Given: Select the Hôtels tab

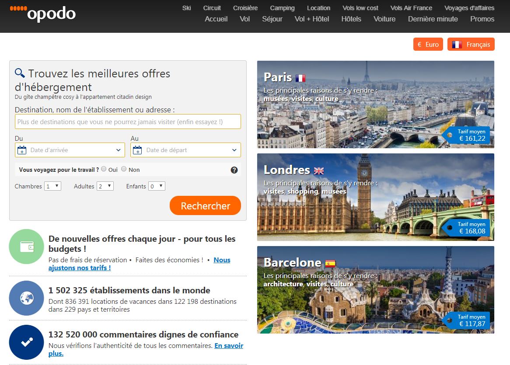Looking at the screenshot, I should click(351, 19).
